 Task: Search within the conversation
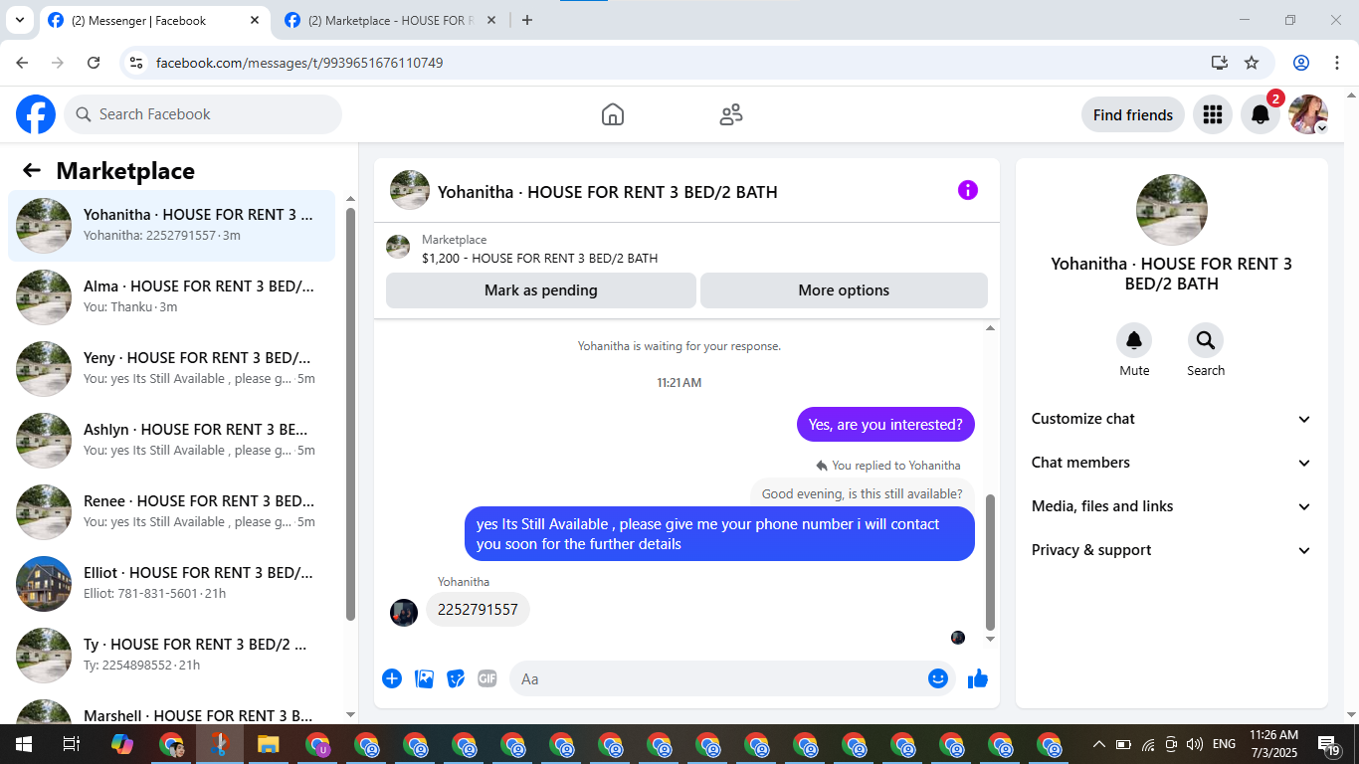1206,341
